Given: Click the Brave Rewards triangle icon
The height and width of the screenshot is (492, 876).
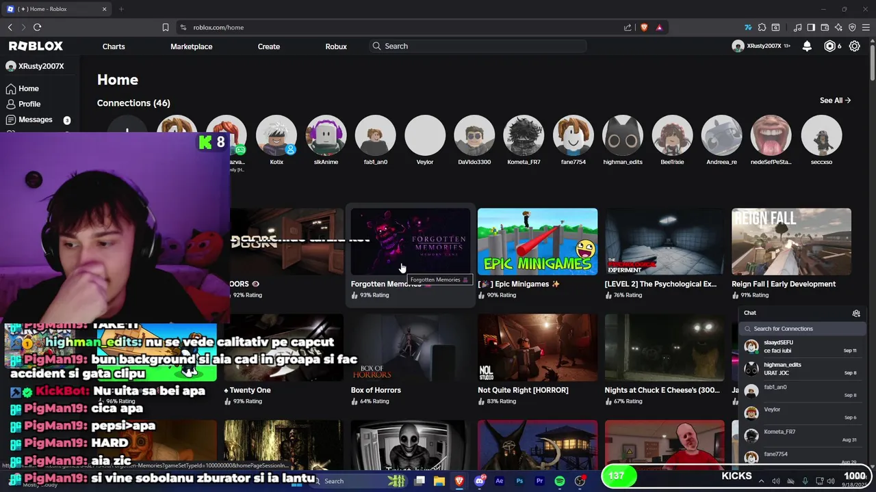Looking at the screenshot, I should tap(659, 27).
